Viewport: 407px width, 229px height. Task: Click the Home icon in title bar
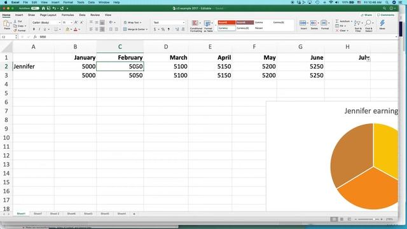(43, 8)
